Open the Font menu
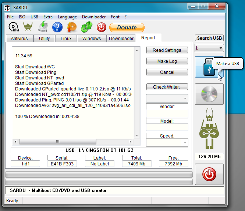 pyautogui.click(x=115, y=17)
